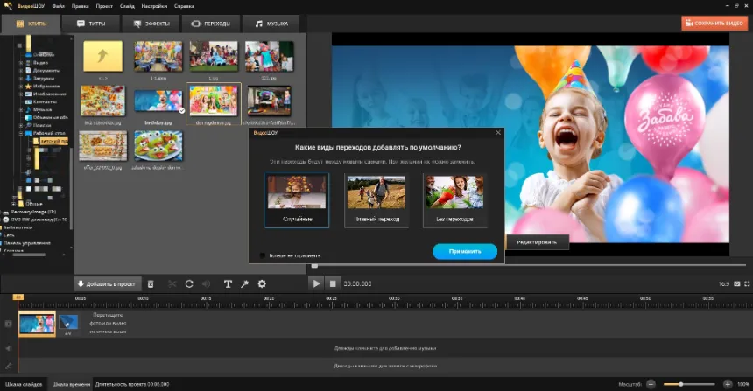The image size is (753, 391).
Task: Click the trash delete icon in clip toolbar
Action: click(x=151, y=284)
